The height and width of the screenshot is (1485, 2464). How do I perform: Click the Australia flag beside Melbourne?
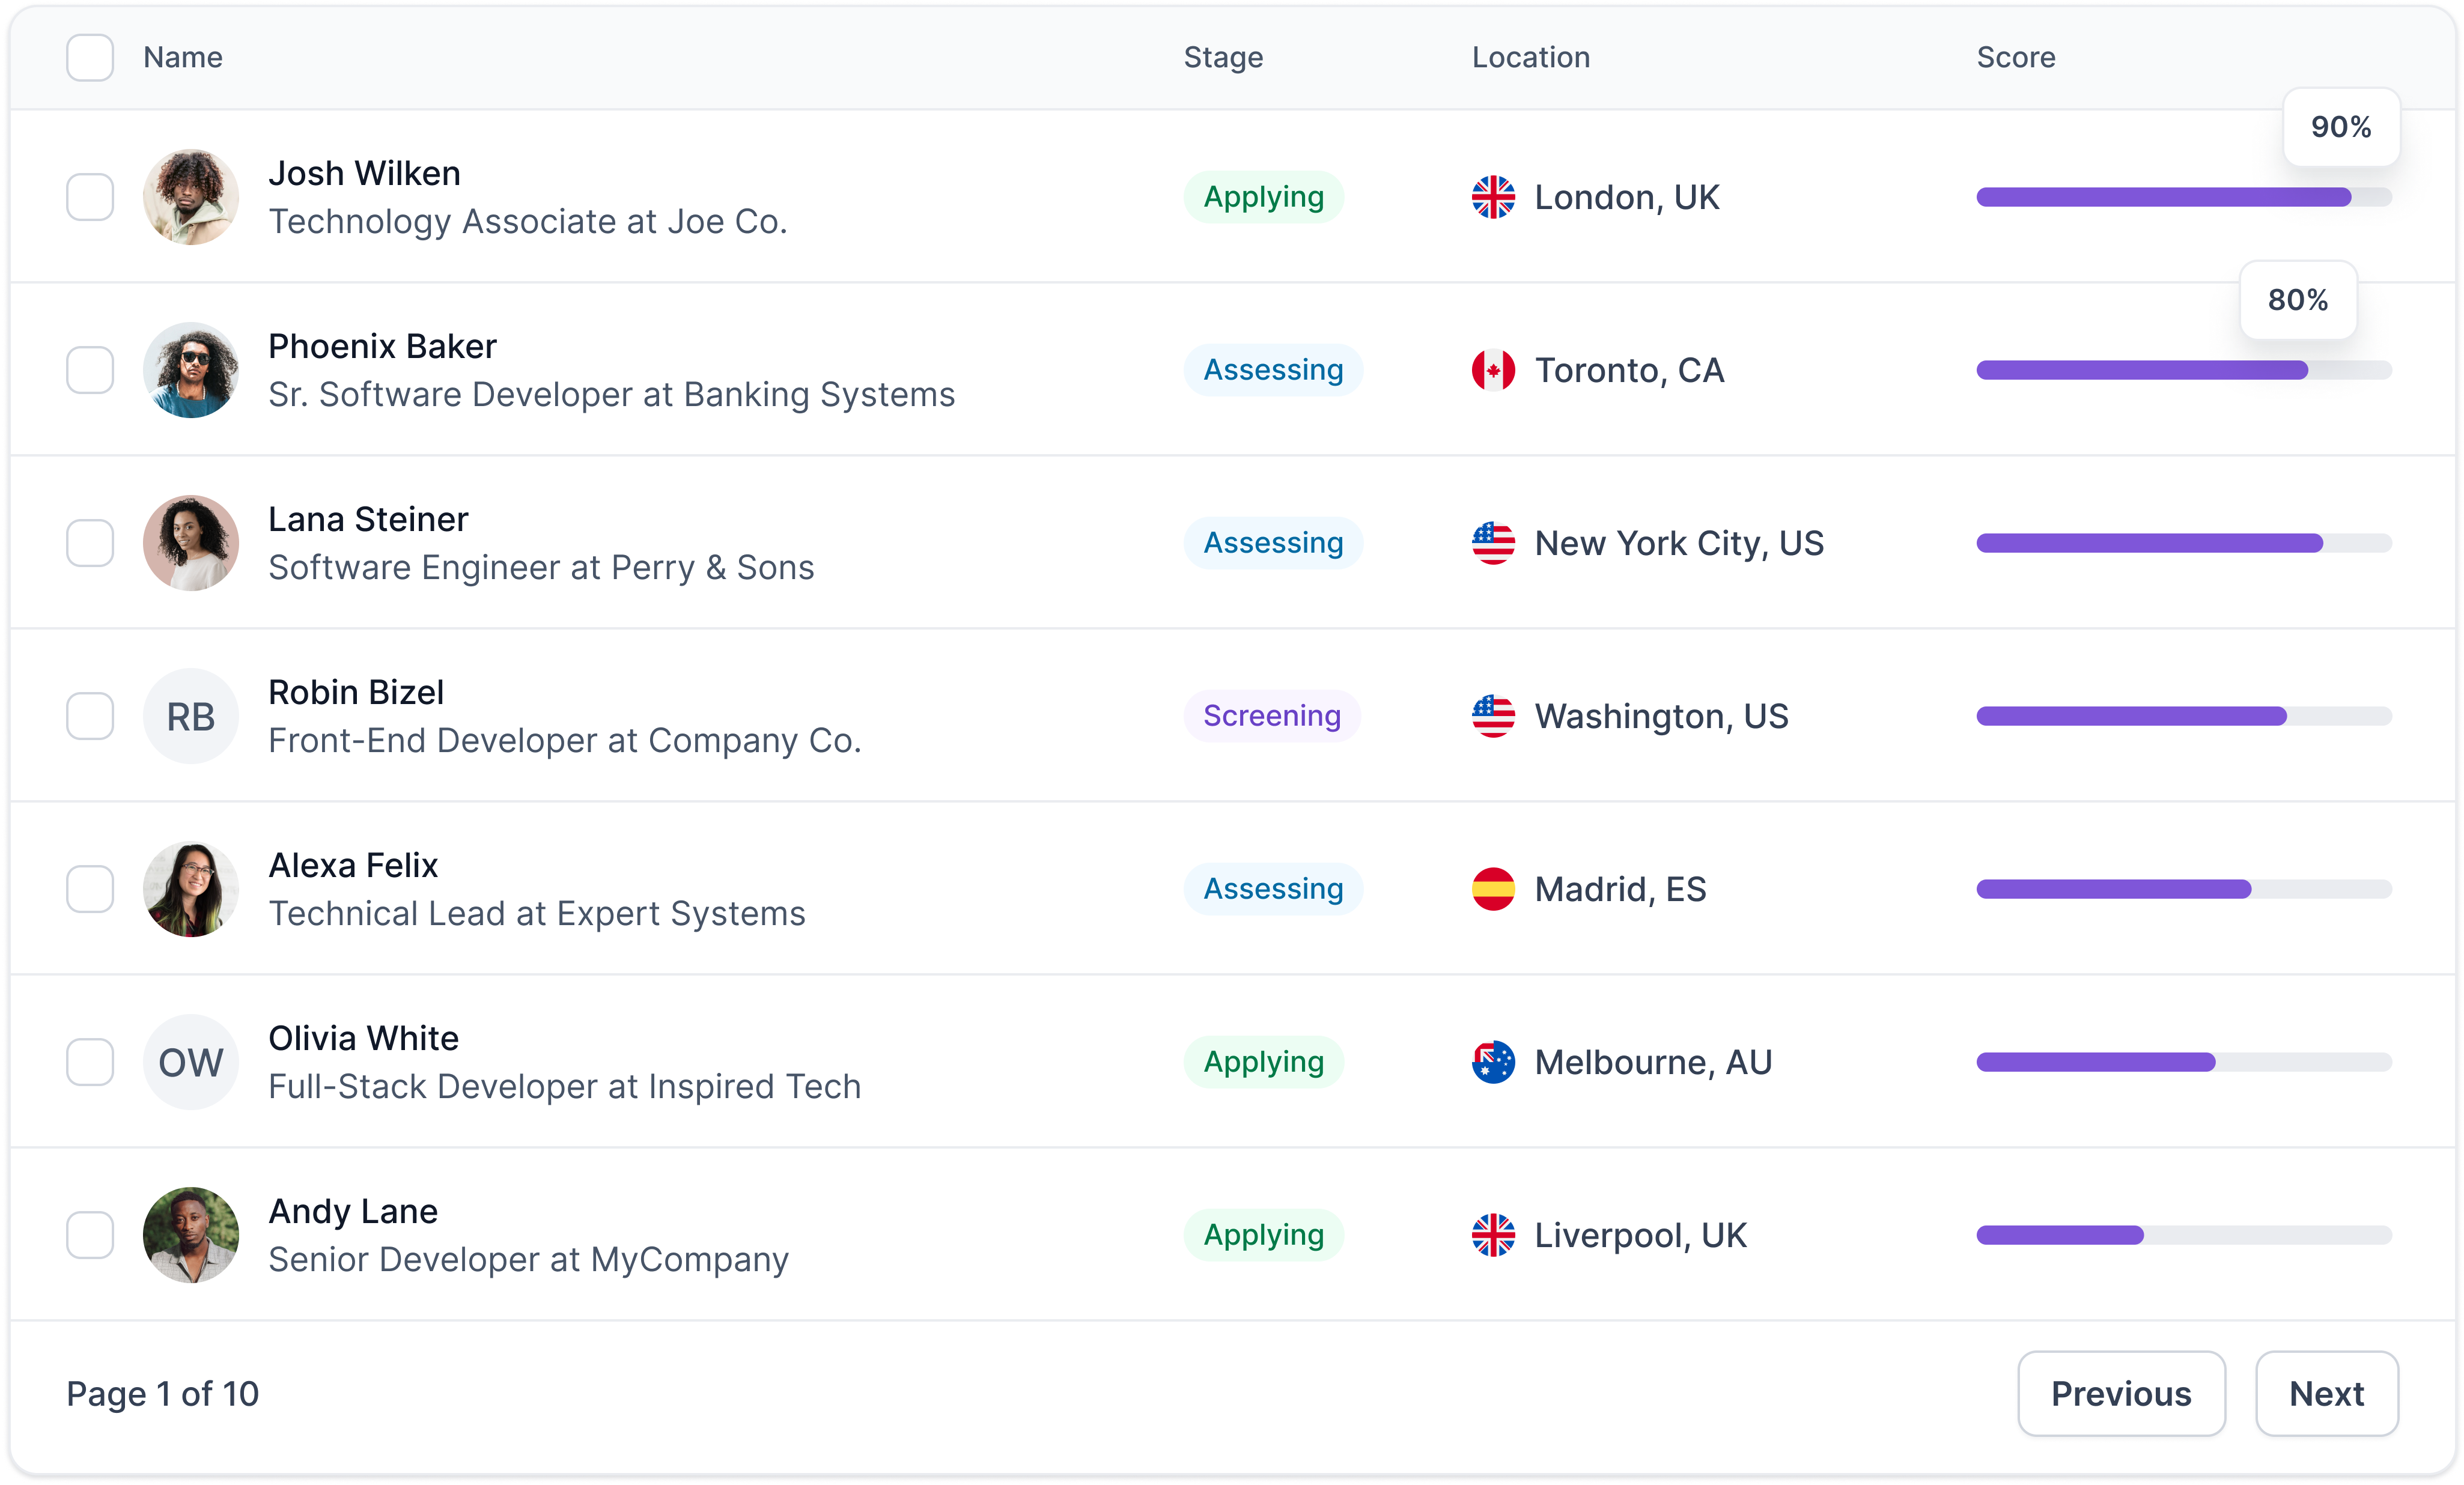(x=1493, y=1062)
